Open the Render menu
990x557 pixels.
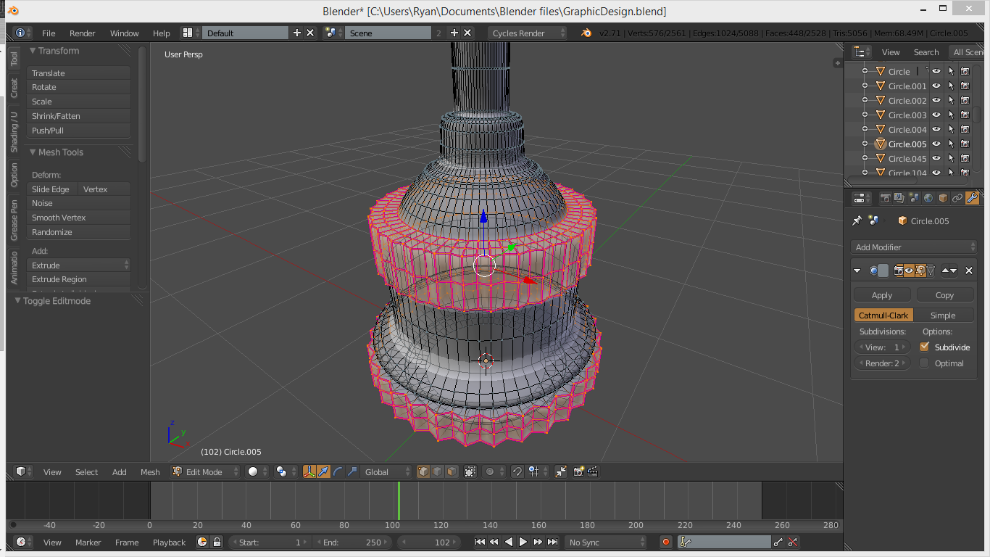coord(82,33)
